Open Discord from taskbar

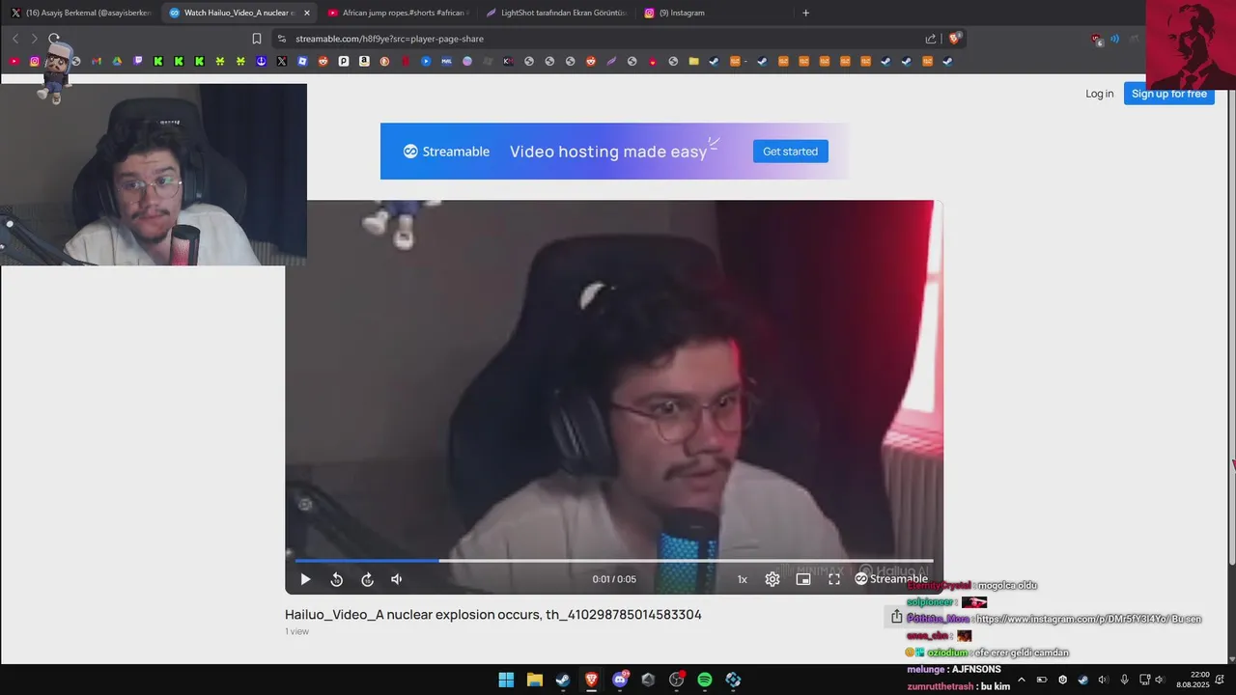pyautogui.click(x=620, y=680)
